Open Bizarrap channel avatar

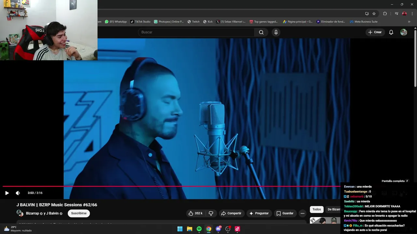pos(20,213)
